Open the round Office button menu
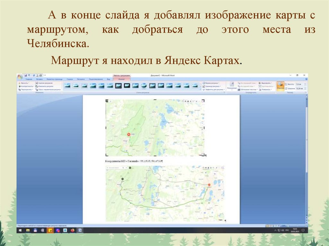The width and height of the screenshot is (329, 246). click(x=20, y=77)
